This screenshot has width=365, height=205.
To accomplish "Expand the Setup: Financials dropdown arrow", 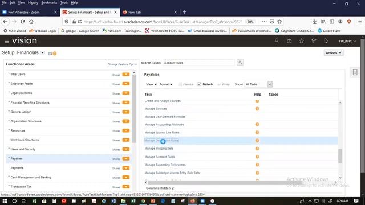I will 42,52.
